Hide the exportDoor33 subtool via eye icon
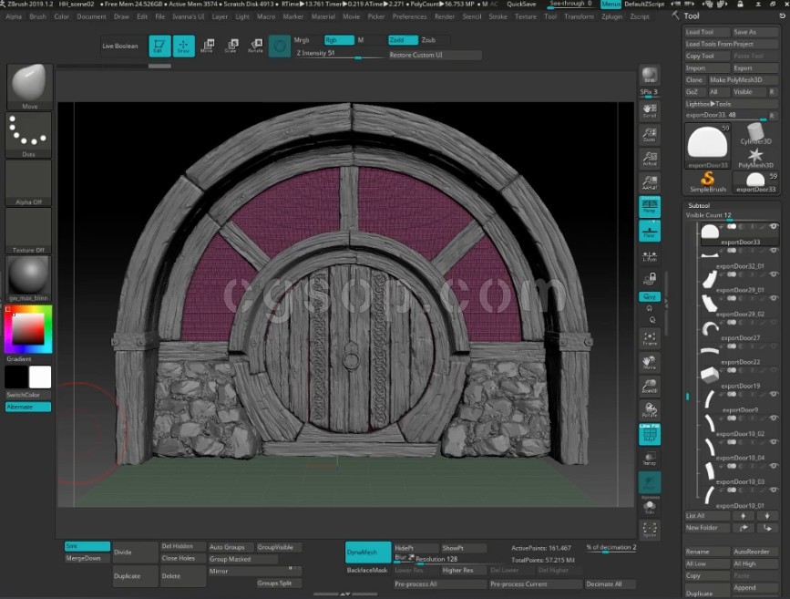The width and height of the screenshot is (790, 599). pyautogui.click(x=774, y=226)
